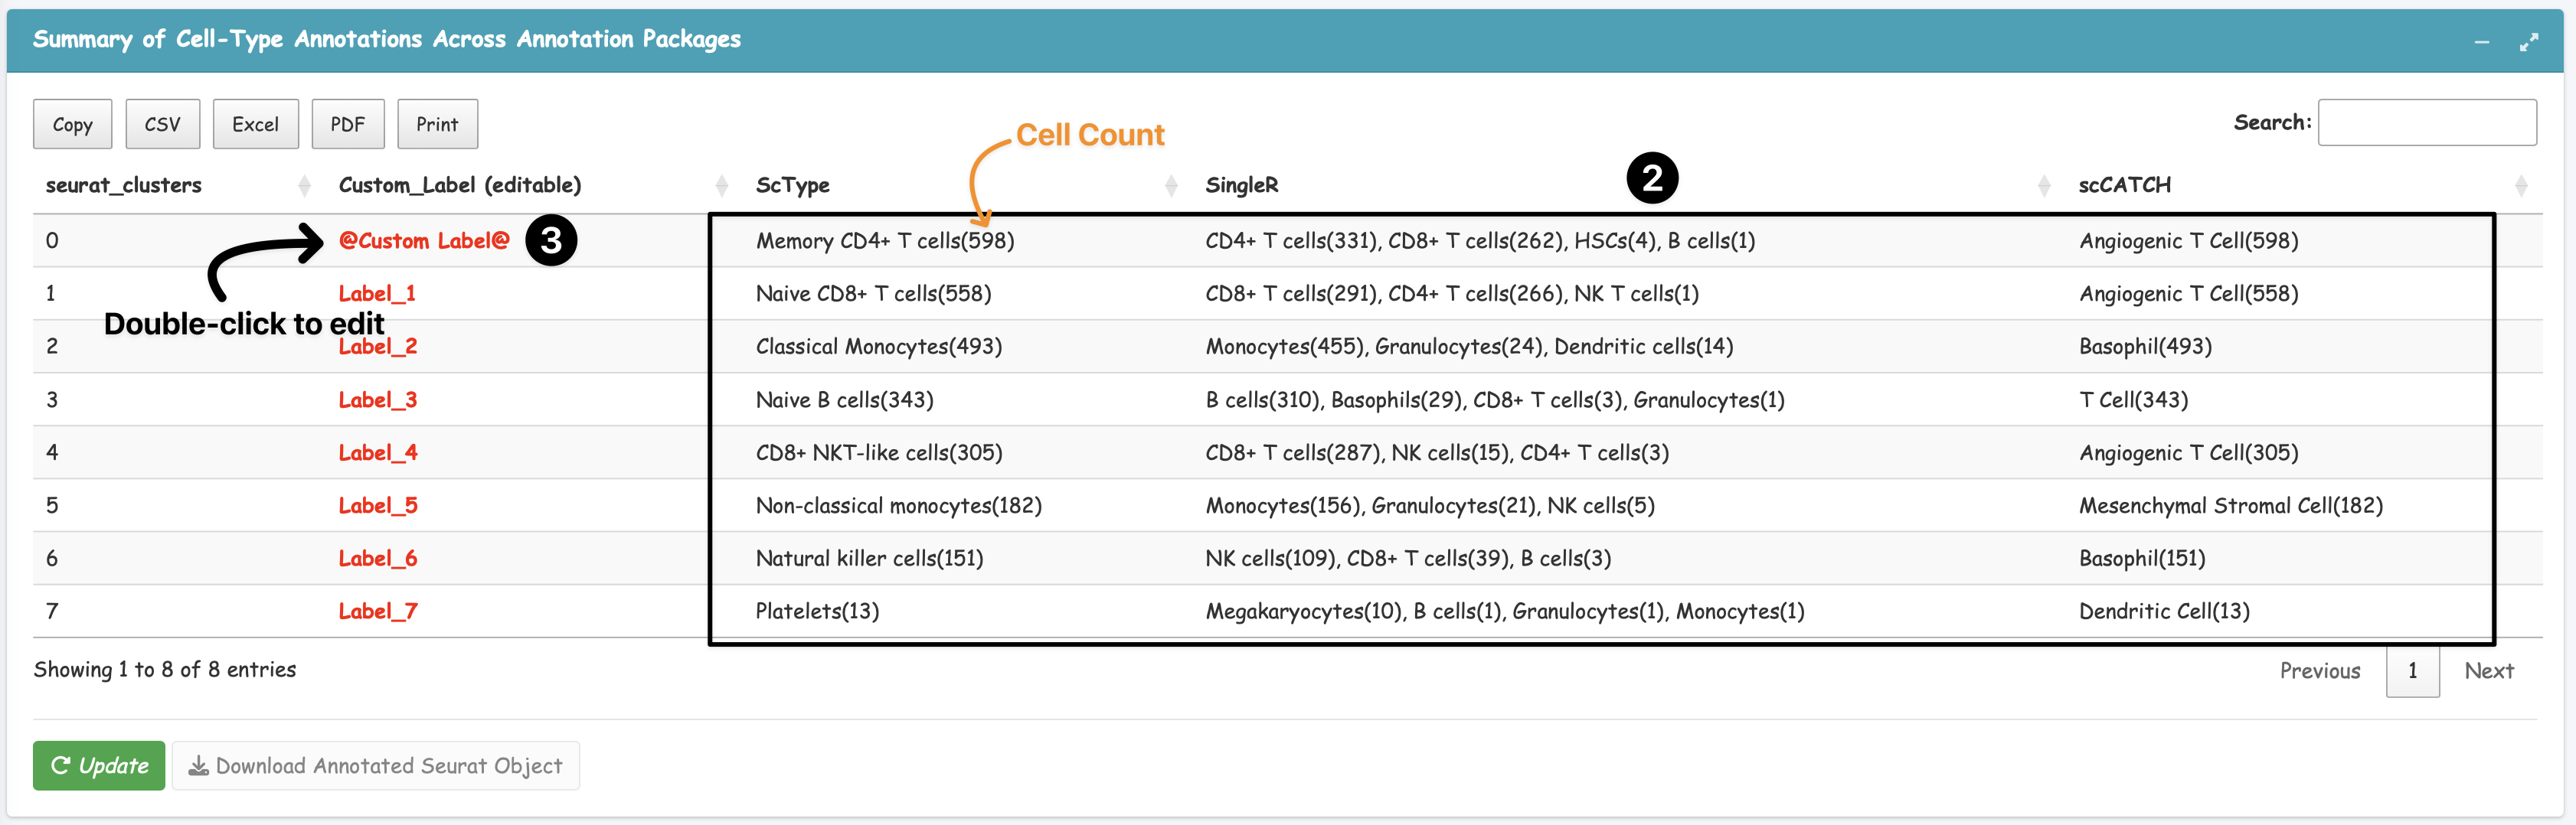Copy table to clipboard
The width and height of the screenshot is (2576, 825).
coord(72,124)
